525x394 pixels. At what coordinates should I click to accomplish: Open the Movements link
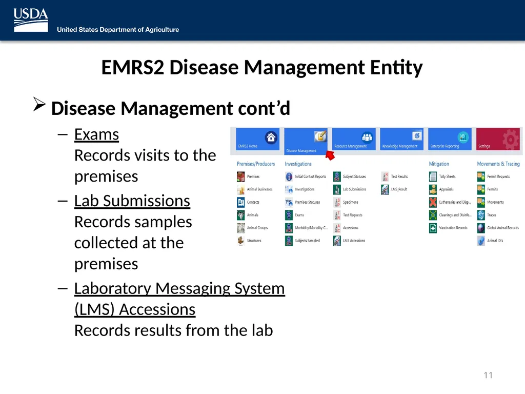[x=496, y=202]
